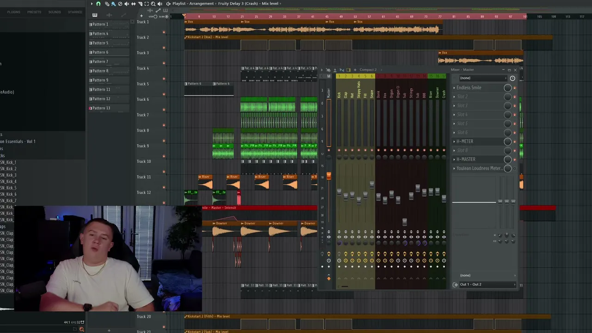Click the mixer download-arrow icon
Image resolution: width=592 pixels, height=333 pixels.
(x=335, y=70)
